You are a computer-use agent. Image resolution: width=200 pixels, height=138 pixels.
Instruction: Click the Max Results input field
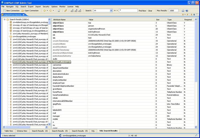(174, 11)
